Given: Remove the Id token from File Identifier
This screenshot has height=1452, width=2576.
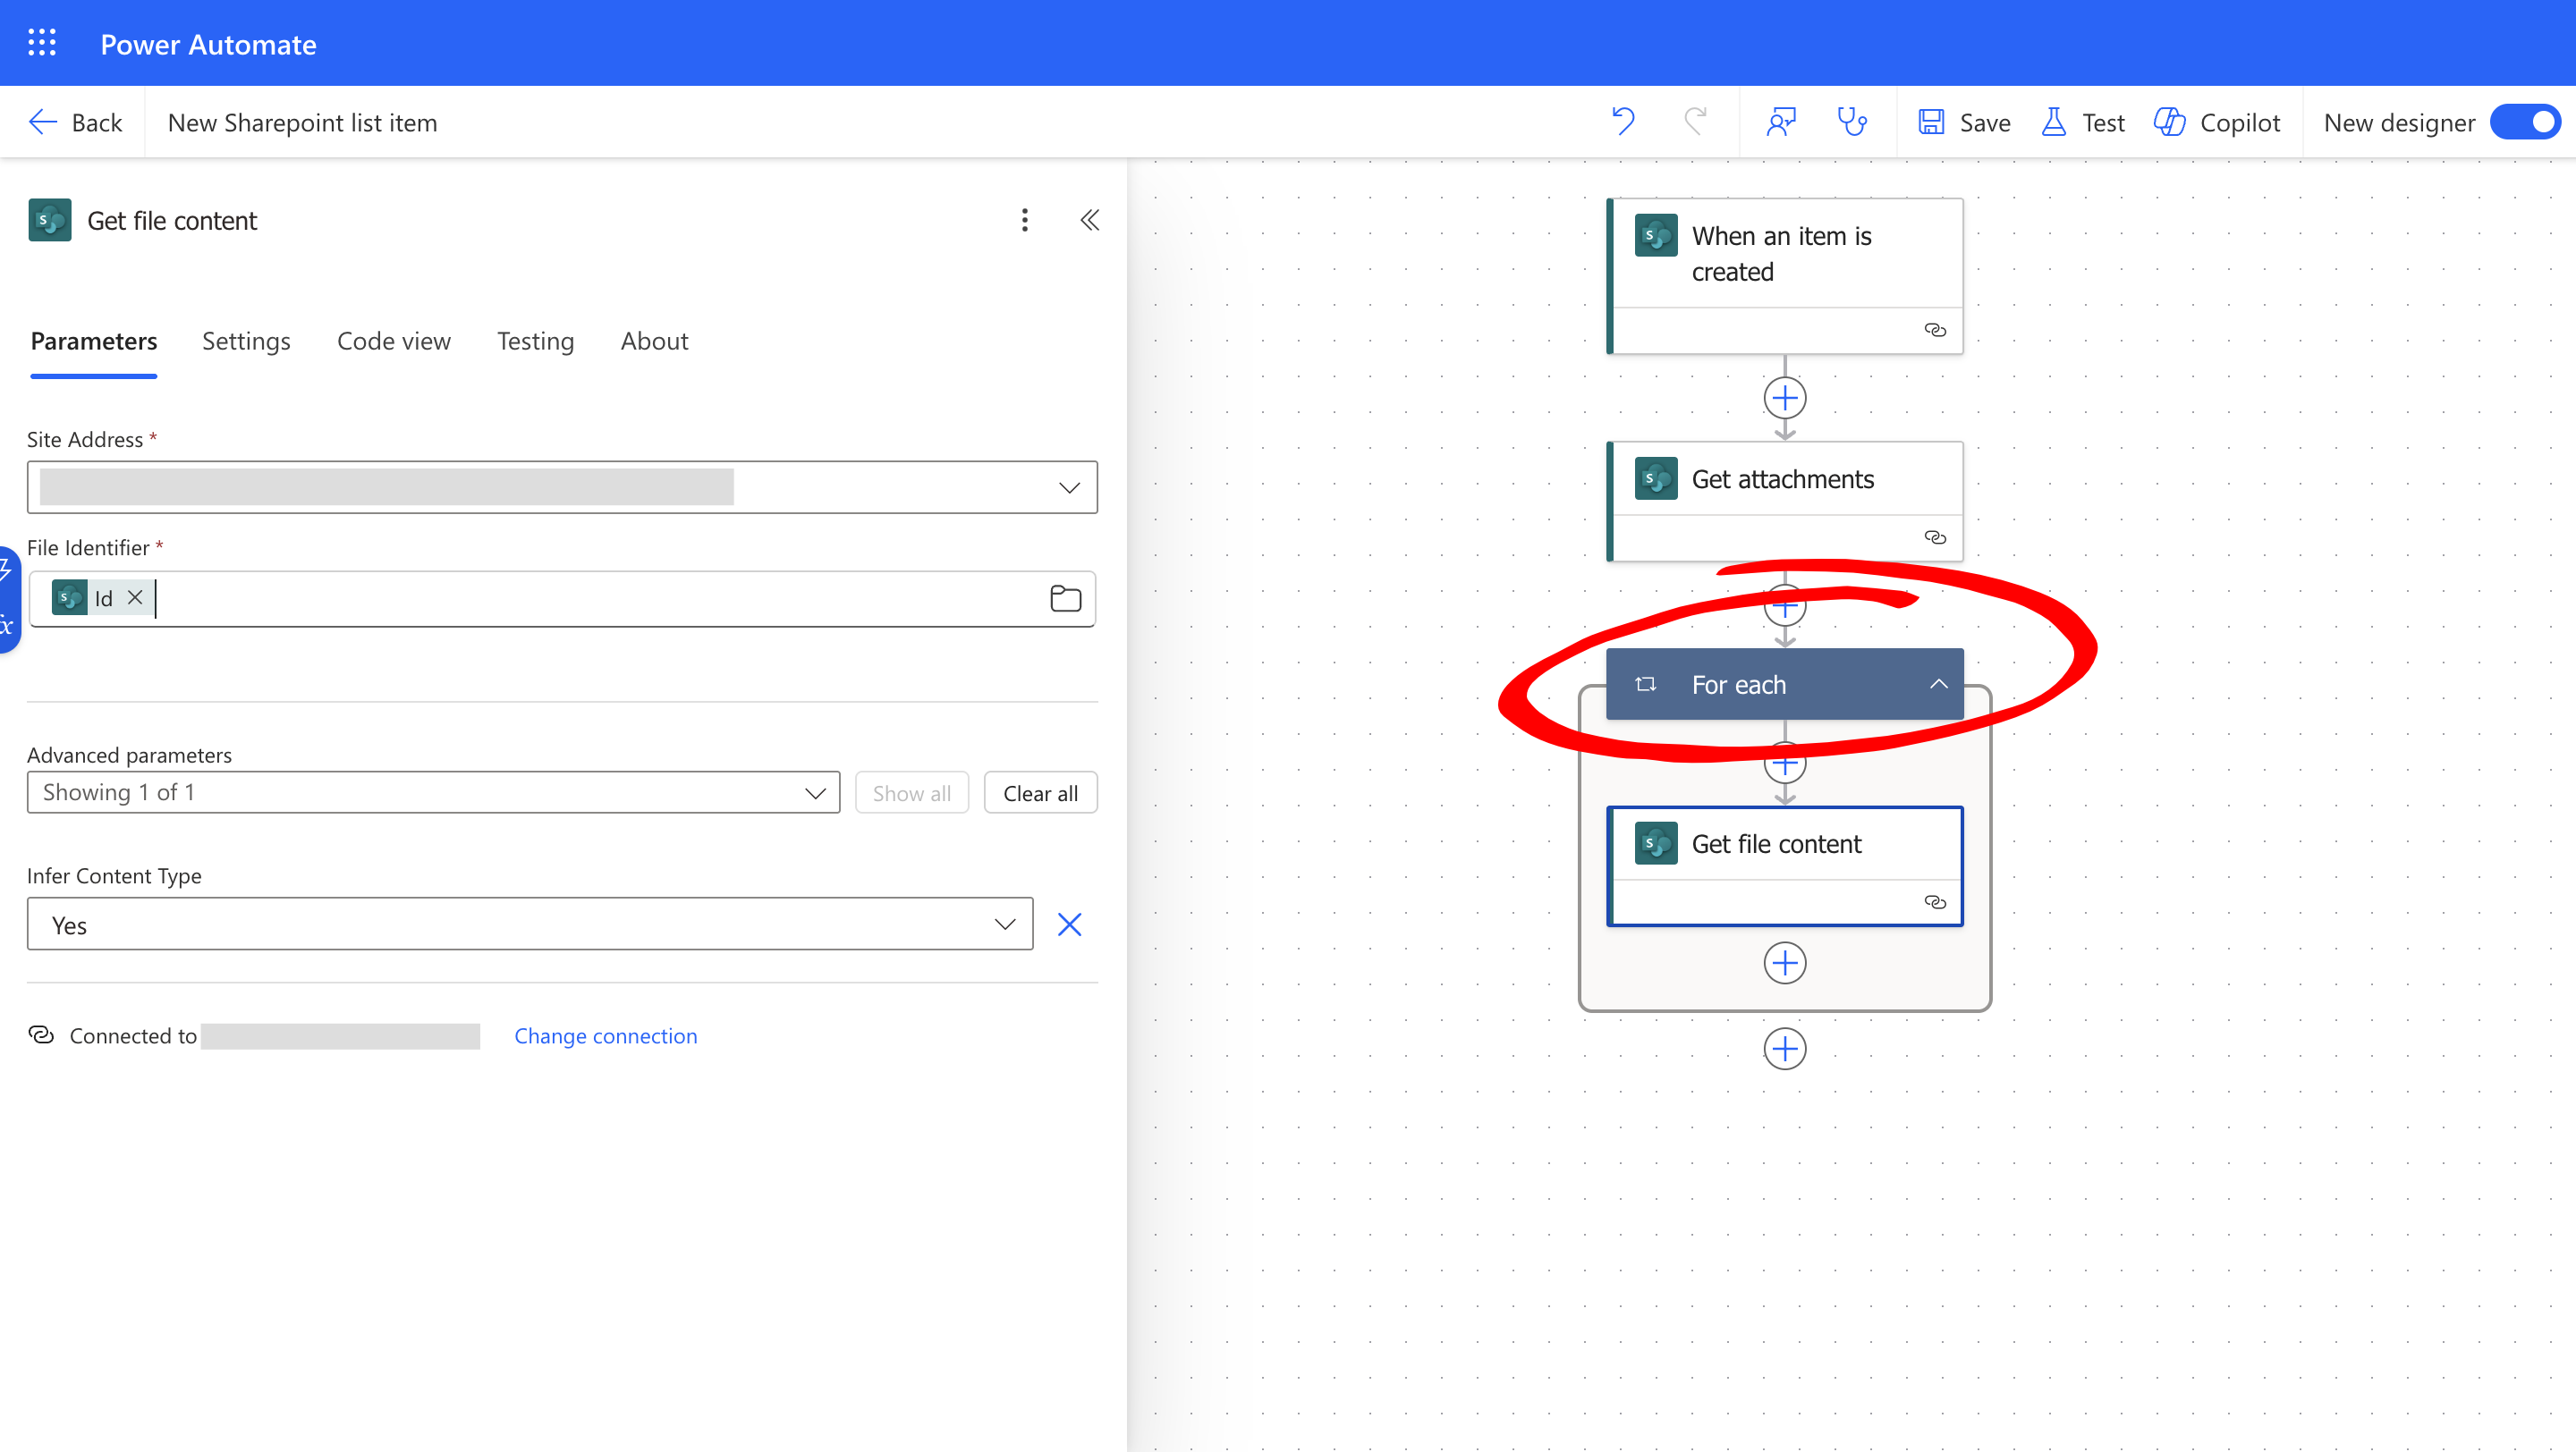Looking at the screenshot, I should point(135,597).
